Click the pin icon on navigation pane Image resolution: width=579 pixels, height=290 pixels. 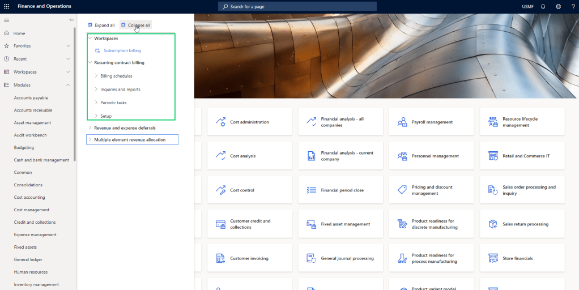point(71,20)
